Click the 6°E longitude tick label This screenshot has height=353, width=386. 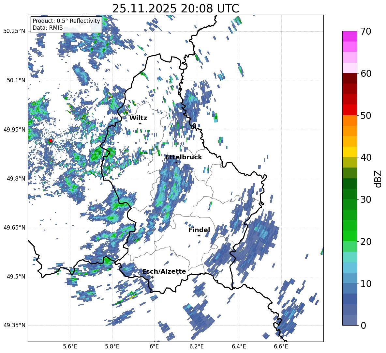coord(154,346)
